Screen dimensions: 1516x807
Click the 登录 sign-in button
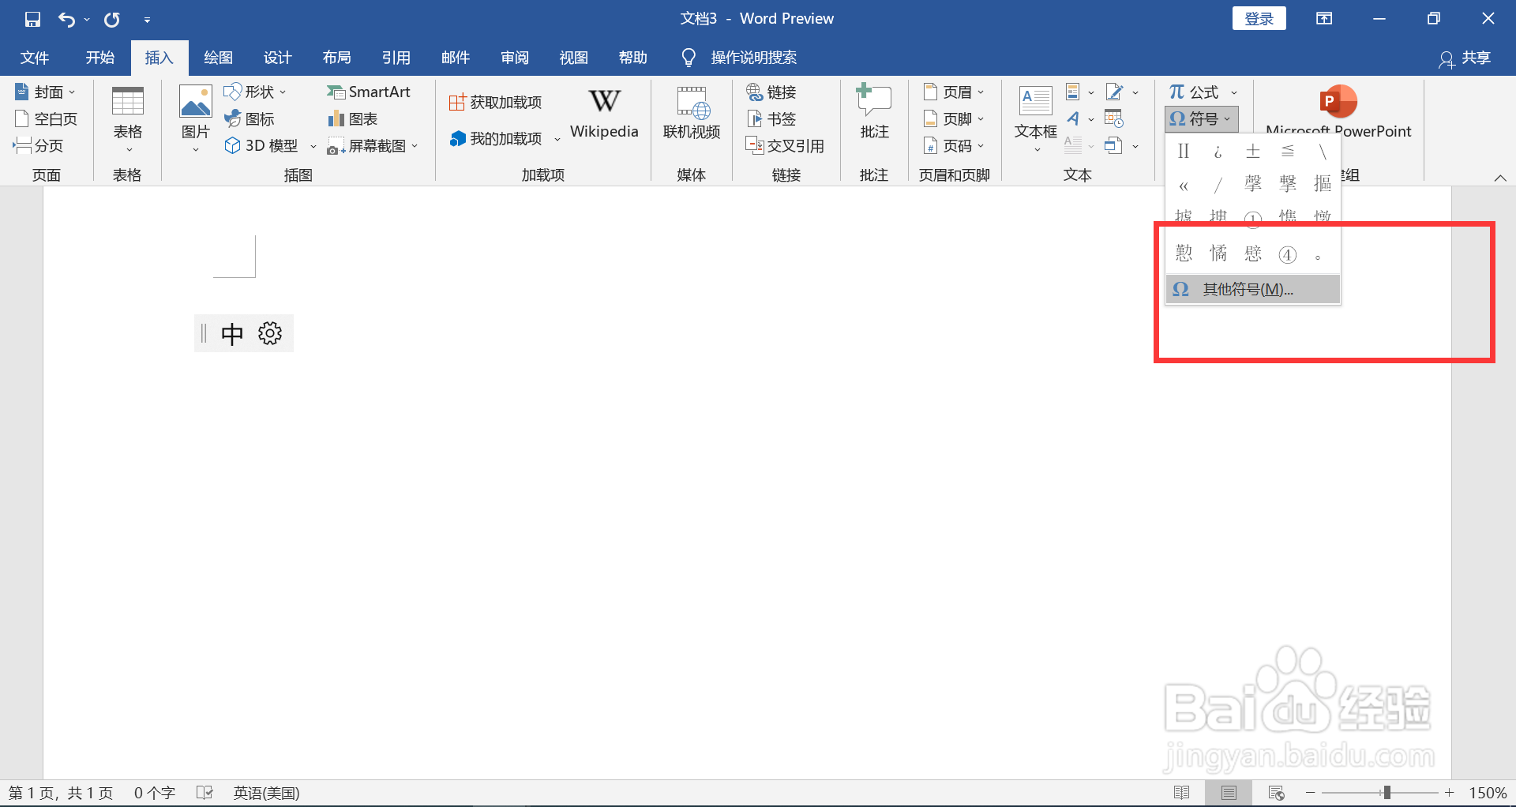pos(1259,17)
